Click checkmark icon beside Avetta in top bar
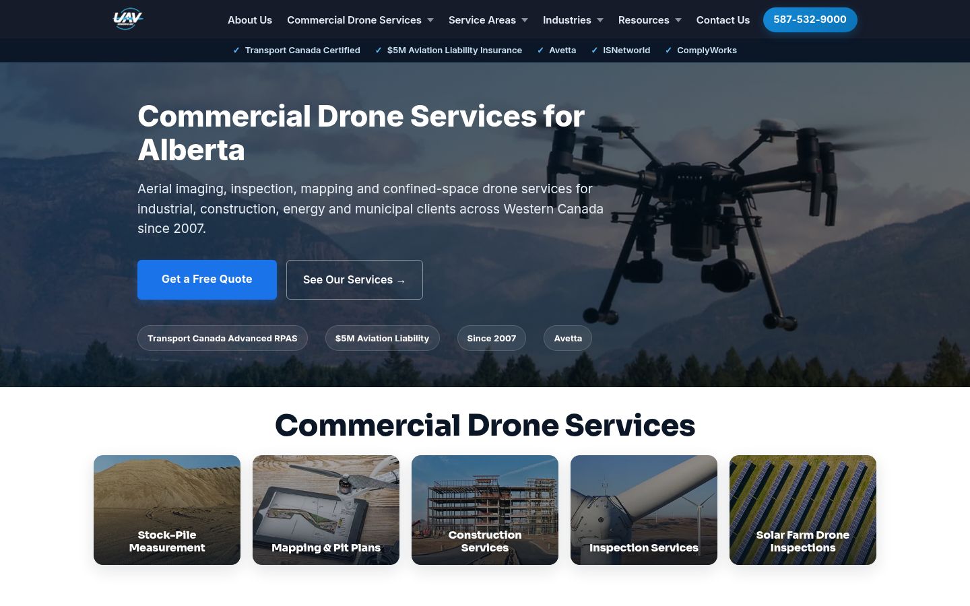This screenshot has height=606, width=970. [540, 50]
